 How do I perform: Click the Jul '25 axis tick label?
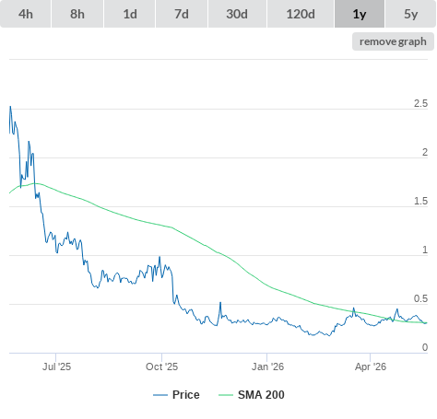pyautogui.click(x=56, y=367)
